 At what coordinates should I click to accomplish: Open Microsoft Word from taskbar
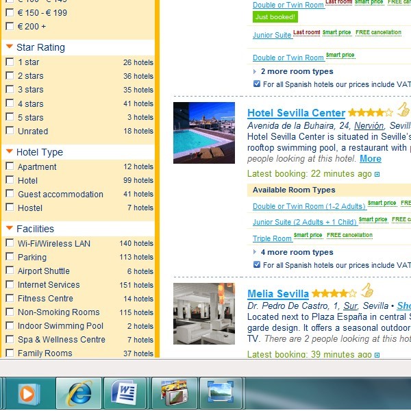pos(125,393)
